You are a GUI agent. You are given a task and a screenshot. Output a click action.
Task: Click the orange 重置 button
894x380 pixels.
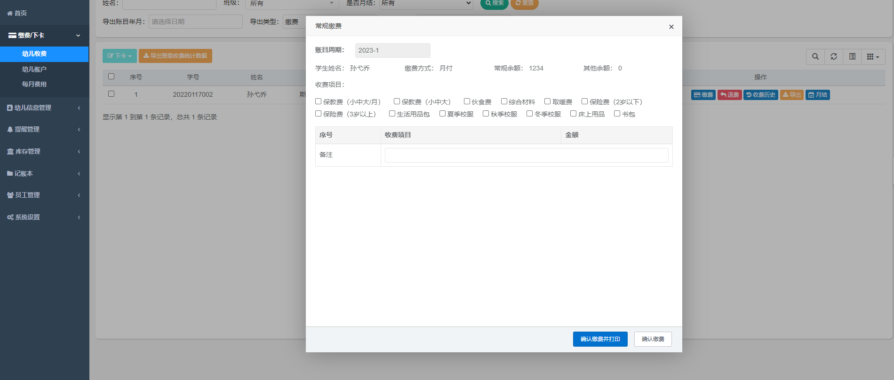tap(525, 3)
